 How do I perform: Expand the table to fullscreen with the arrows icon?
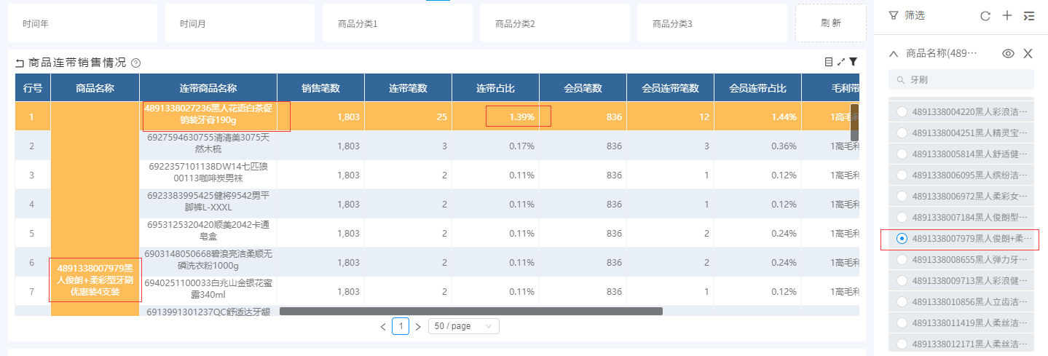click(841, 63)
